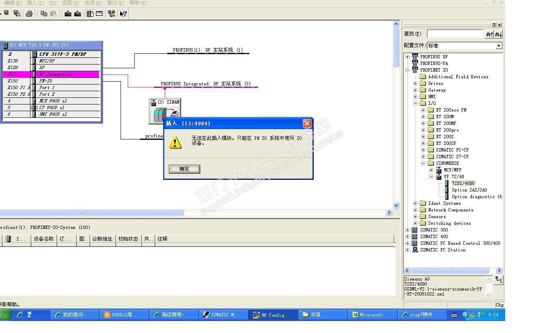Expand the Drives folder

(415, 83)
